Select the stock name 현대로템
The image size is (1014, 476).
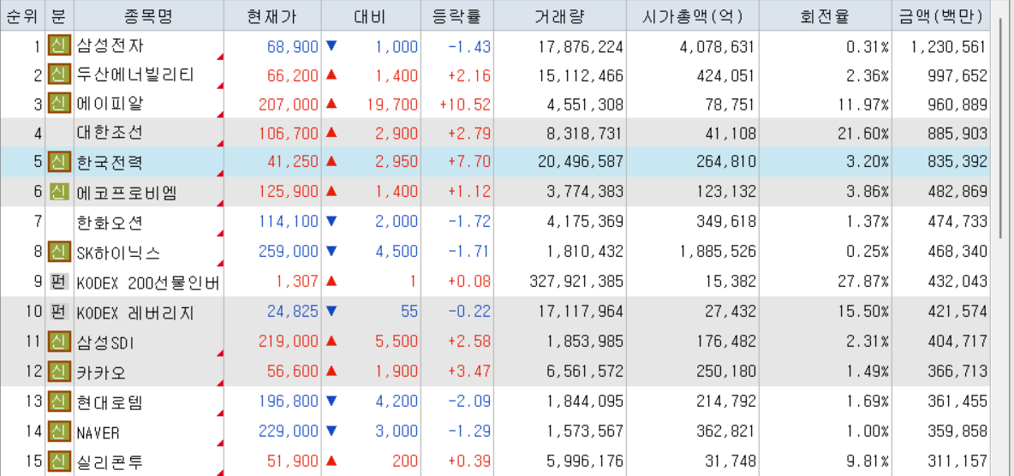tap(110, 402)
